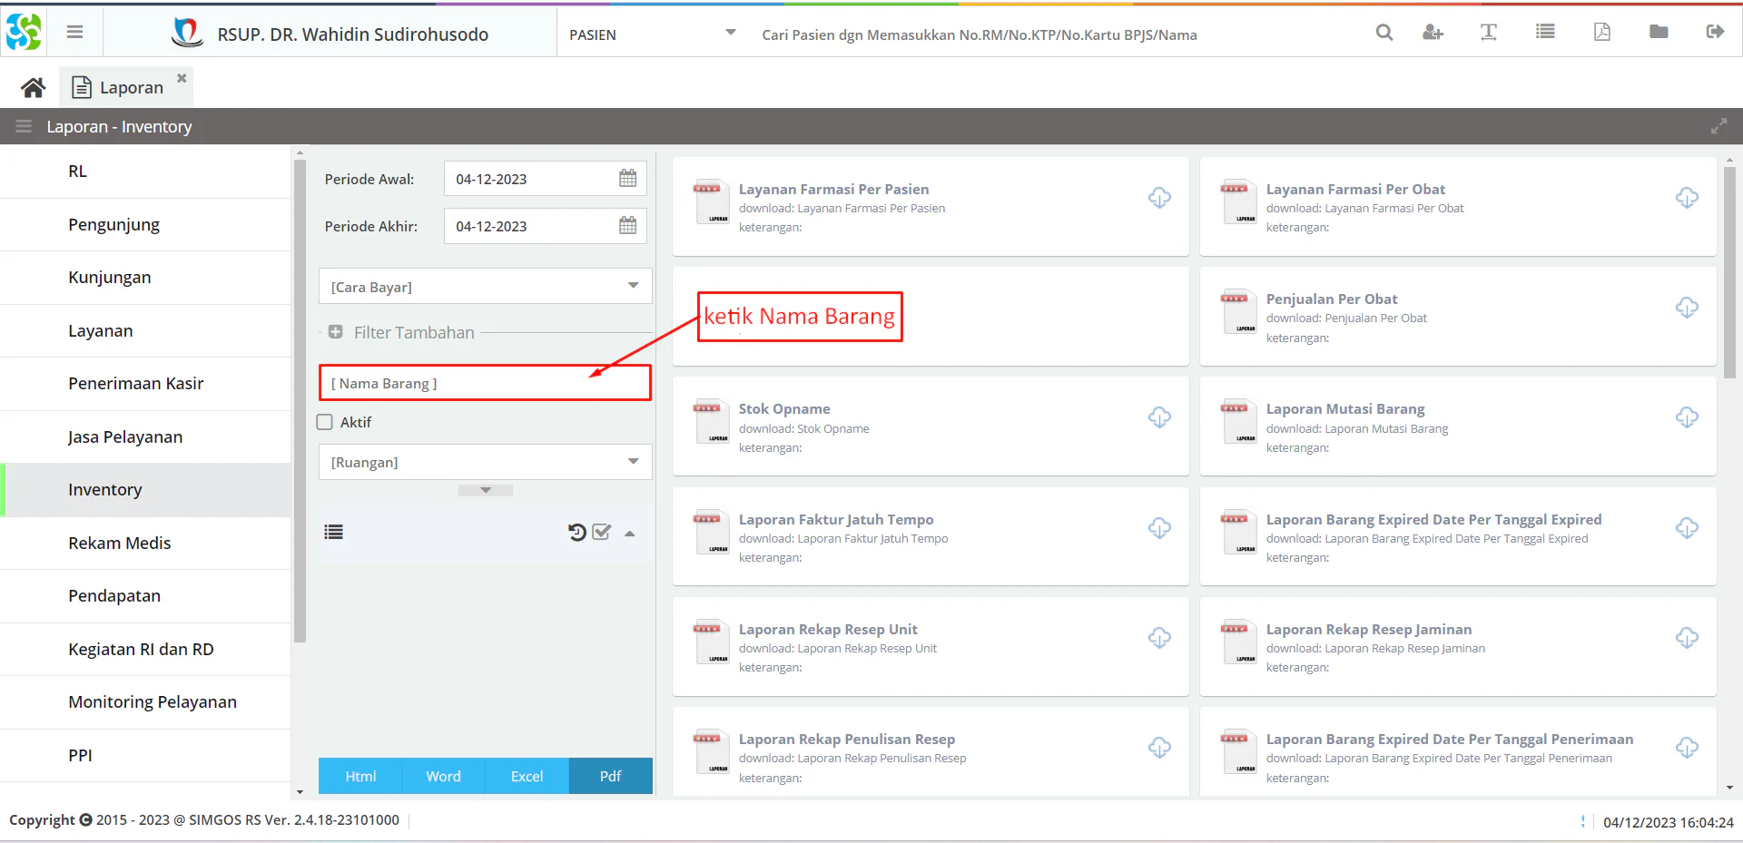Collapse panel with the small up caret
1743x843 pixels.
(630, 534)
